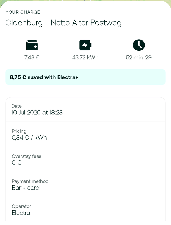Select the 0 € overstay amount
The width and height of the screenshot is (171, 225).
17,163
